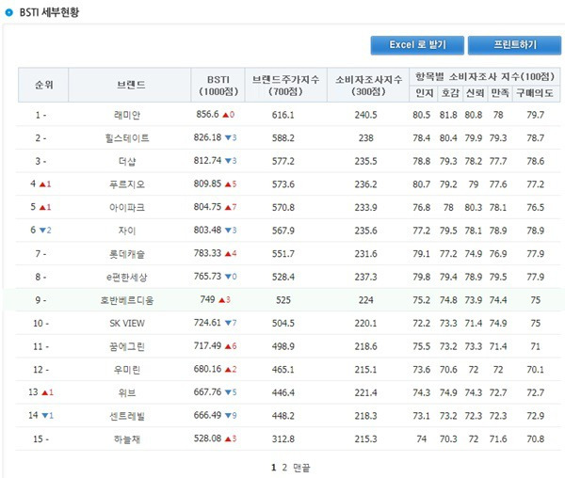Image resolution: width=565 pixels, height=478 pixels.
Task: Click BSTI score 680.16
Action: (x=207, y=369)
